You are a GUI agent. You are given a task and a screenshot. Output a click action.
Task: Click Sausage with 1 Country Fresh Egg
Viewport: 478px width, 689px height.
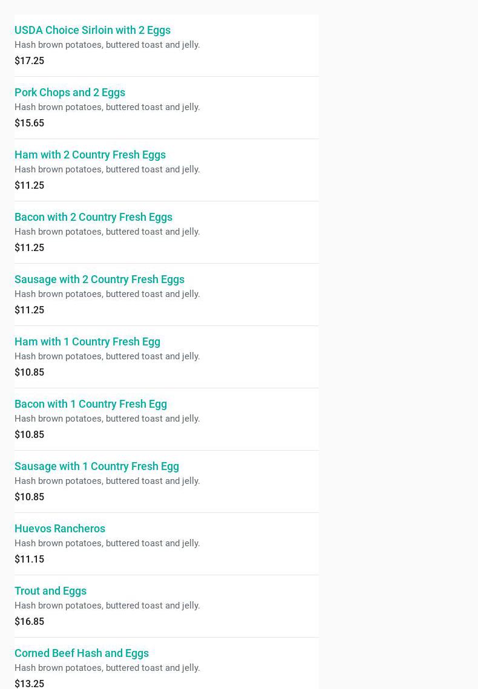[x=97, y=466]
